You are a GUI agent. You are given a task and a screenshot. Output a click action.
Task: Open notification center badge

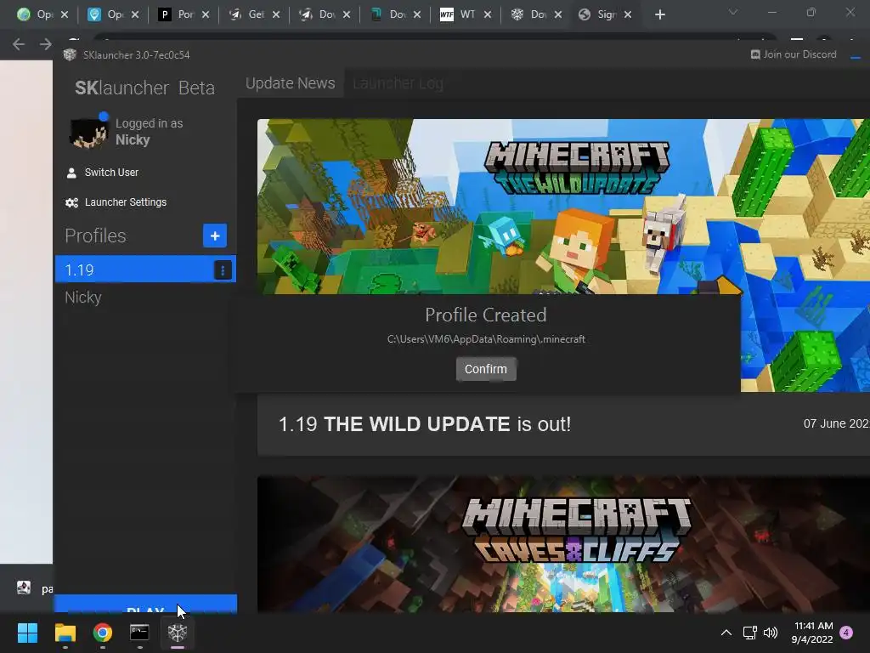(x=846, y=633)
